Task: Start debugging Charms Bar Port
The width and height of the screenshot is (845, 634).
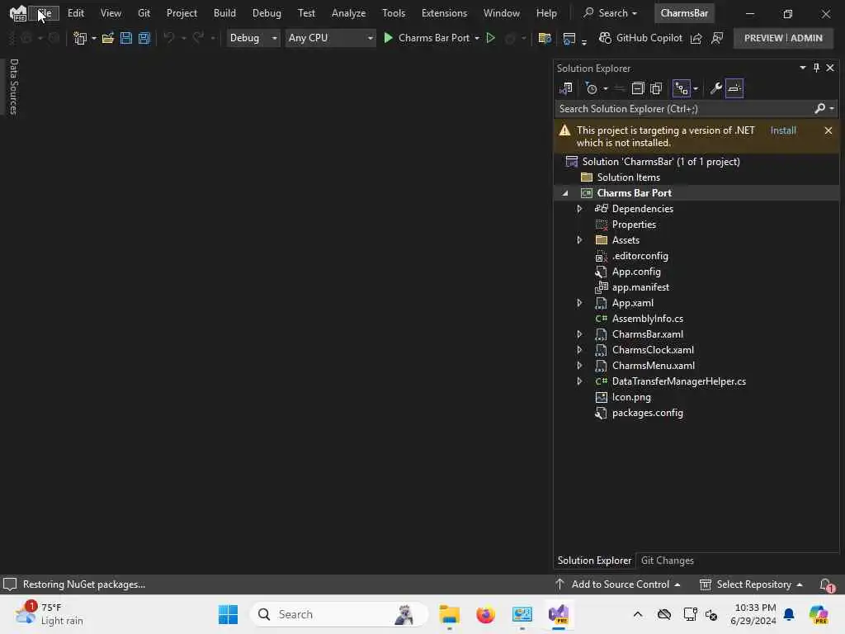Action: coord(427,38)
